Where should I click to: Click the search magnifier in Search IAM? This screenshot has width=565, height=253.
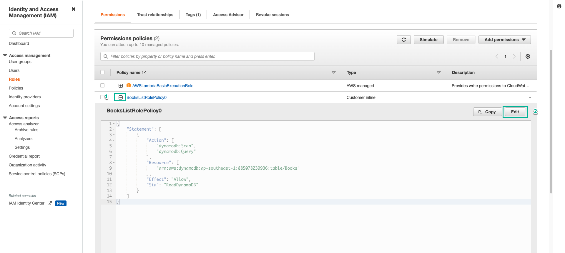(x=14, y=33)
